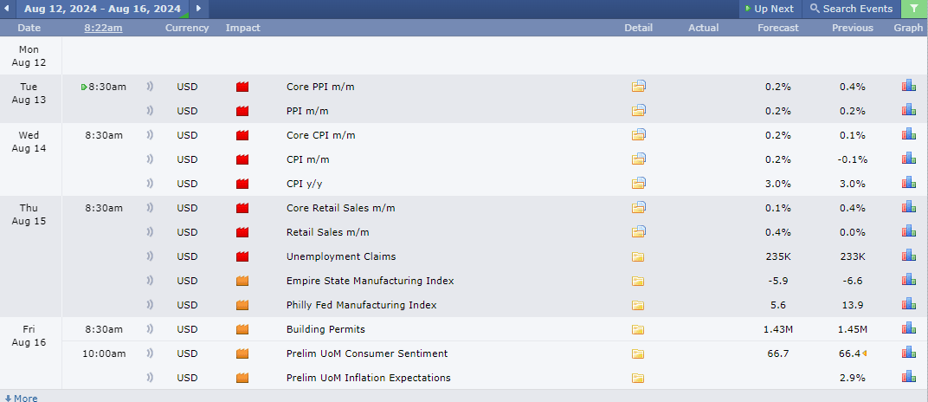The width and height of the screenshot is (928, 402).
Task: Click the -0.1% previous value for CPI m/m
Action: click(x=852, y=159)
